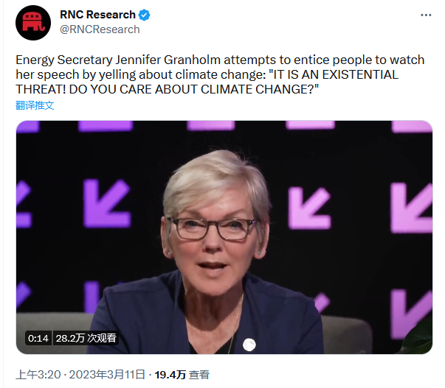Open the RNC elephant profile avatar
The height and width of the screenshot is (388, 445).
coord(32,22)
